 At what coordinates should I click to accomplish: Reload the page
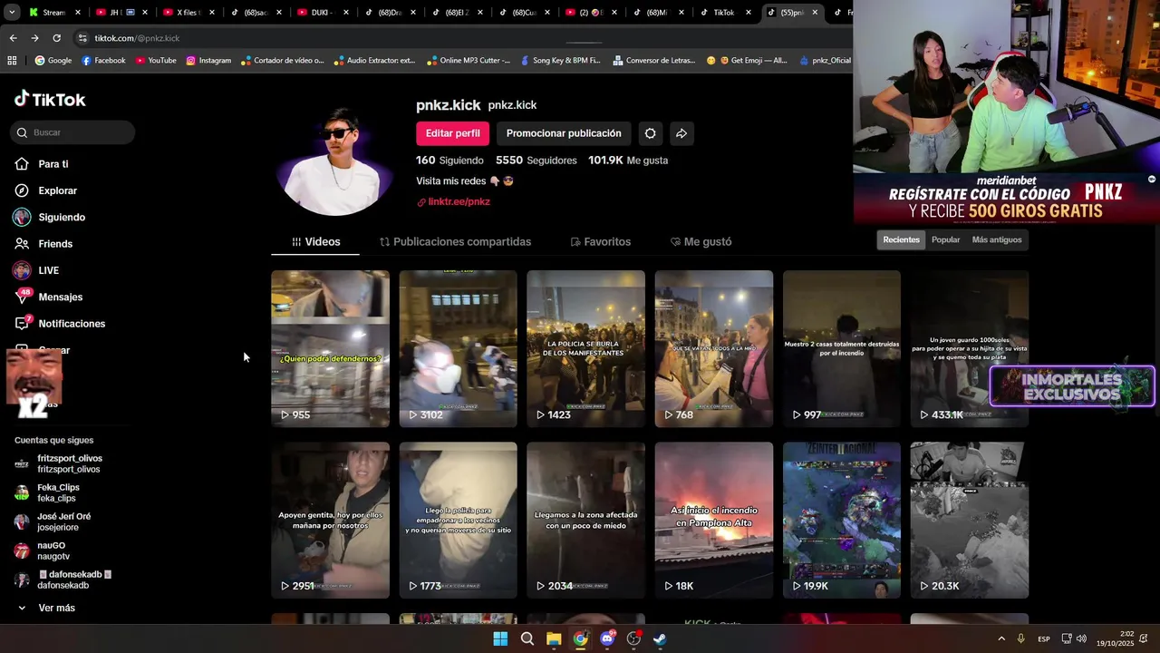[x=56, y=38]
